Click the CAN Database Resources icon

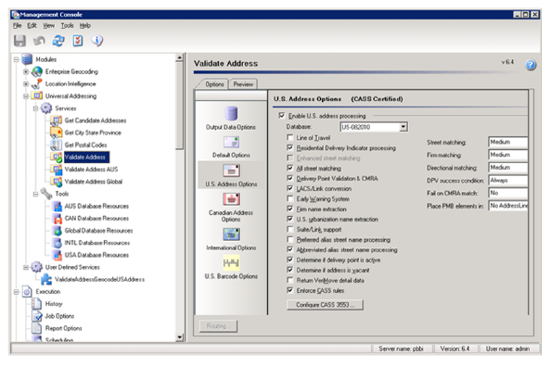pyautogui.click(x=57, y=219)
